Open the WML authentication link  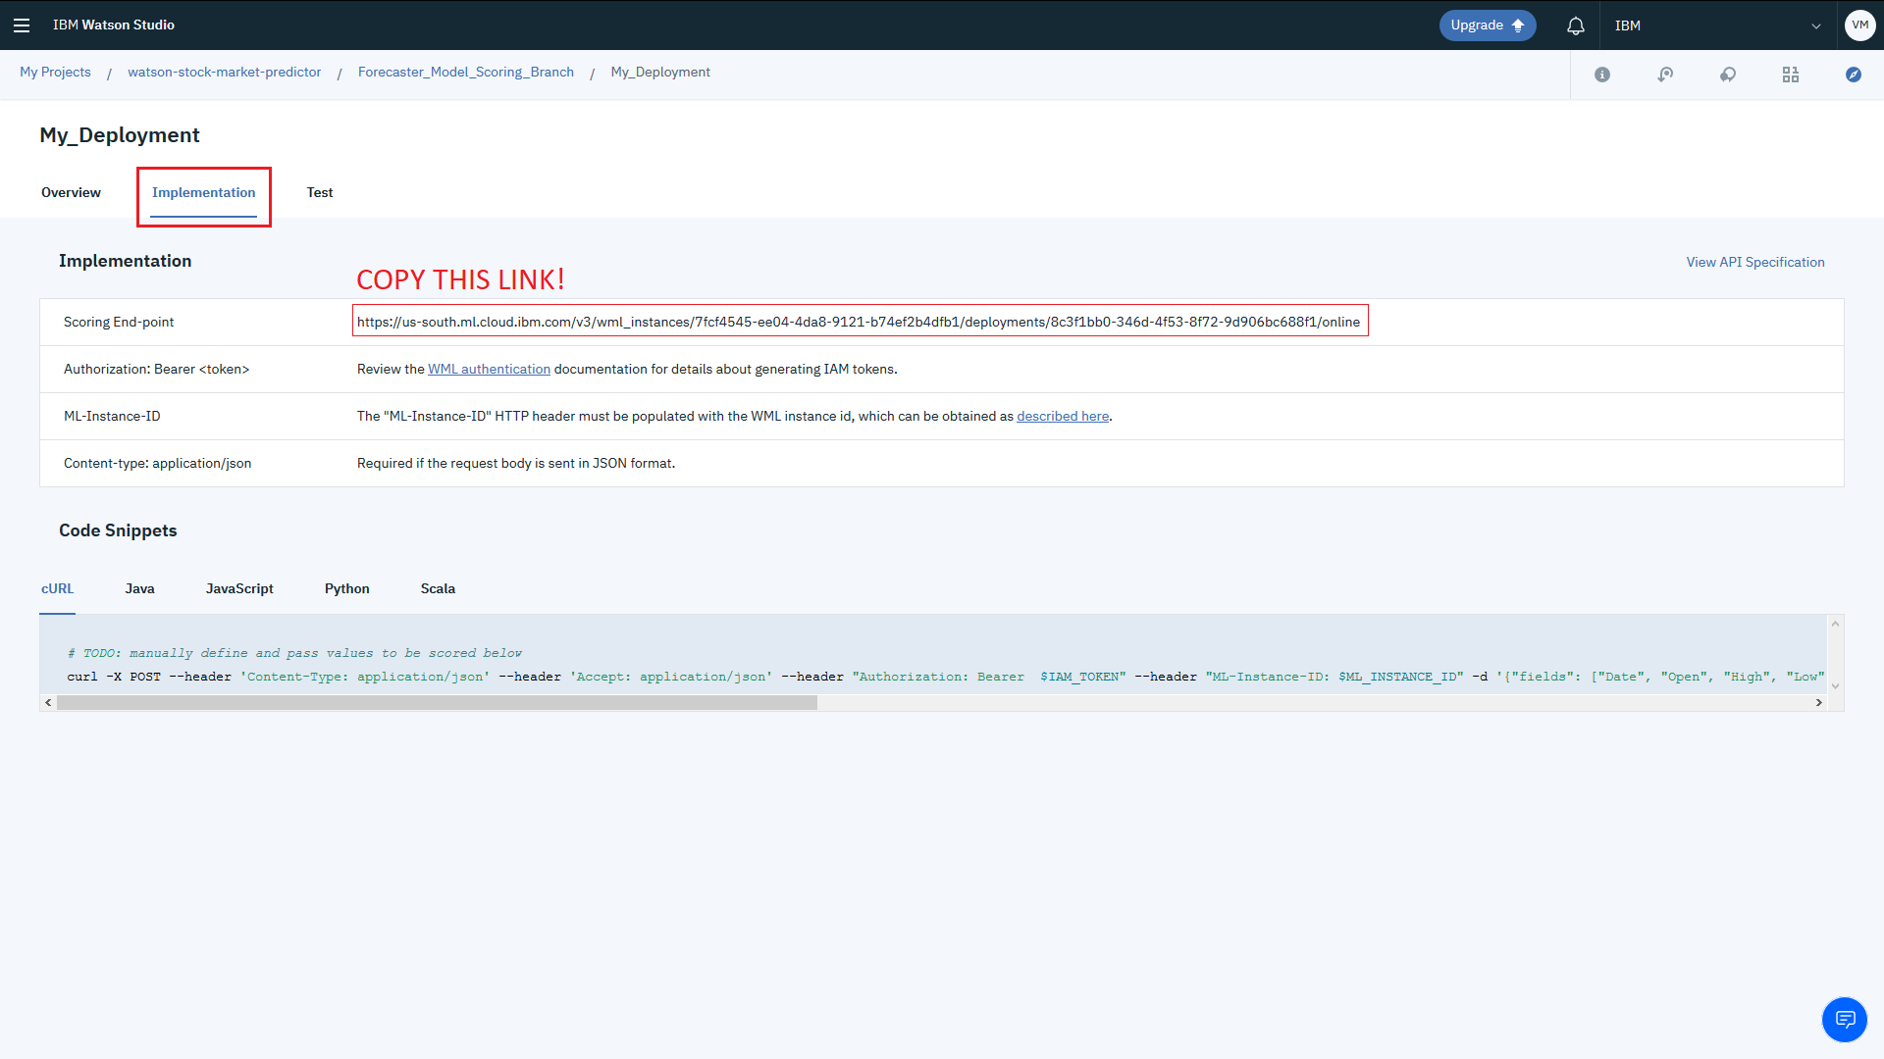click(x=489, y=369)
